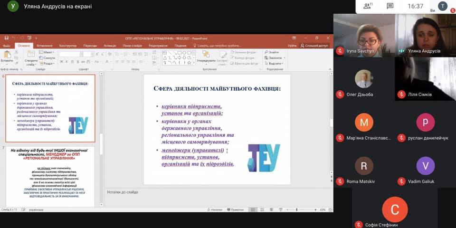
Task: Click the Share (Спільний доступ) button
Action: (x=314, y=46)
